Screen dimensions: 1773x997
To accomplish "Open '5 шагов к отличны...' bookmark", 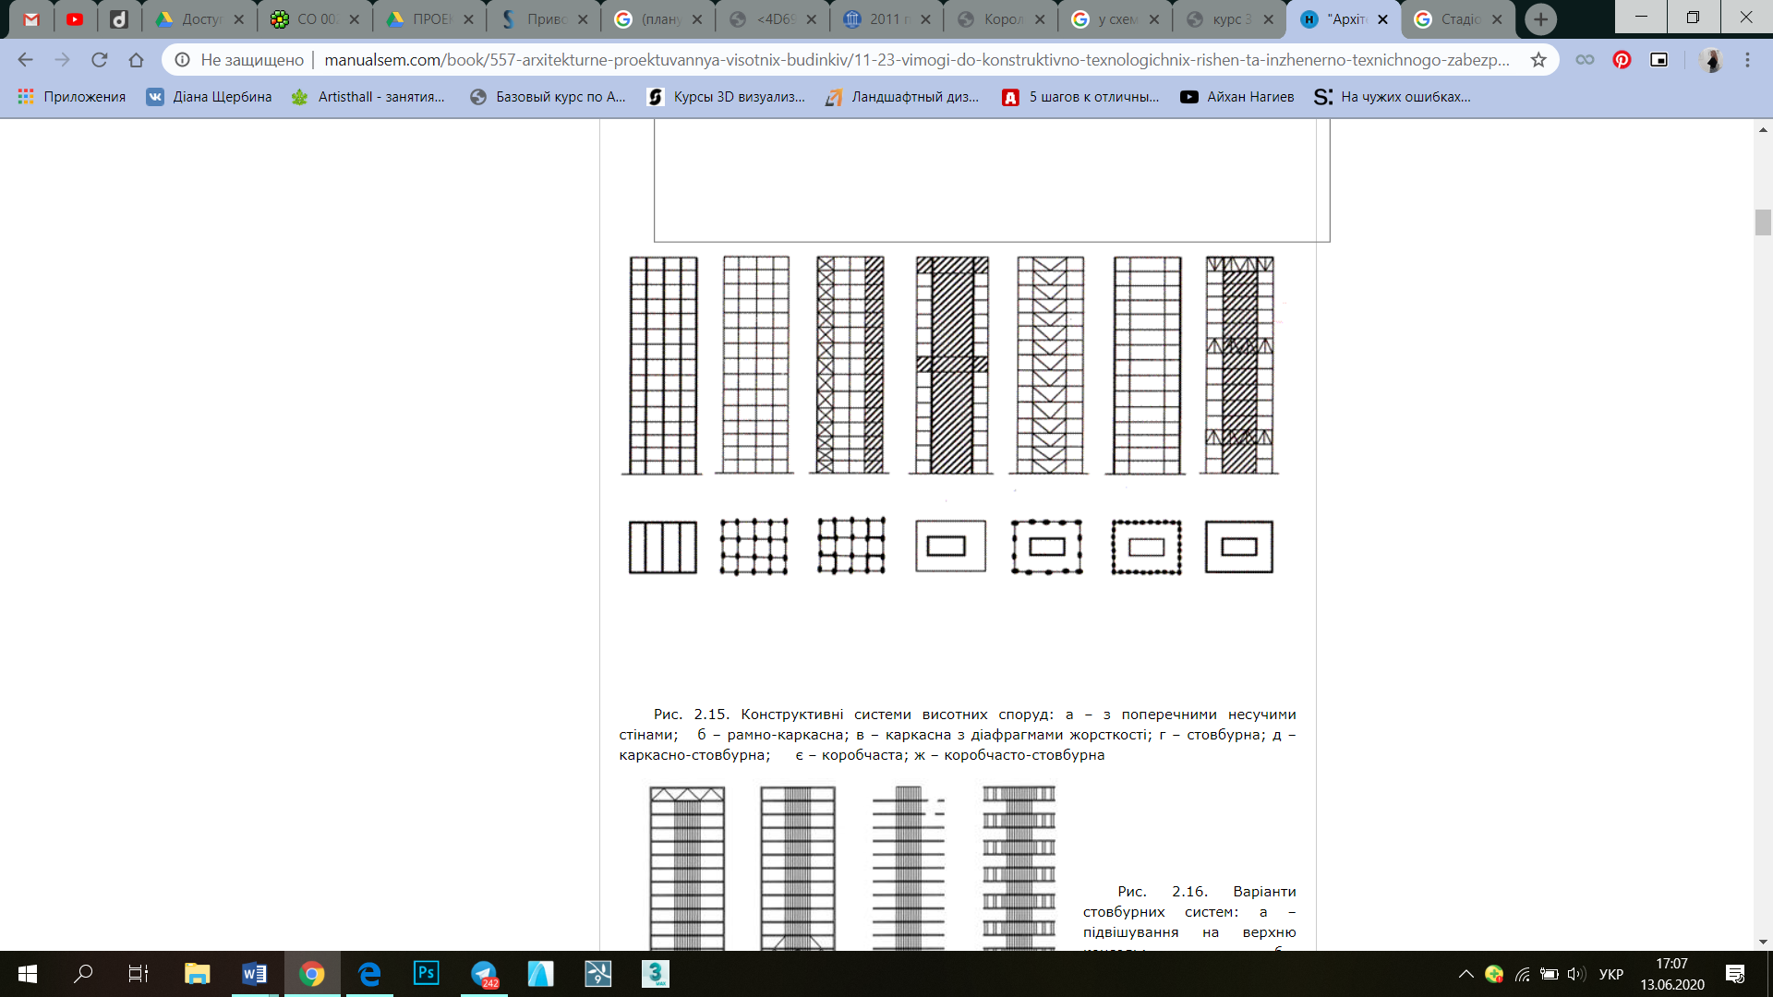I will pos(1080,97).
